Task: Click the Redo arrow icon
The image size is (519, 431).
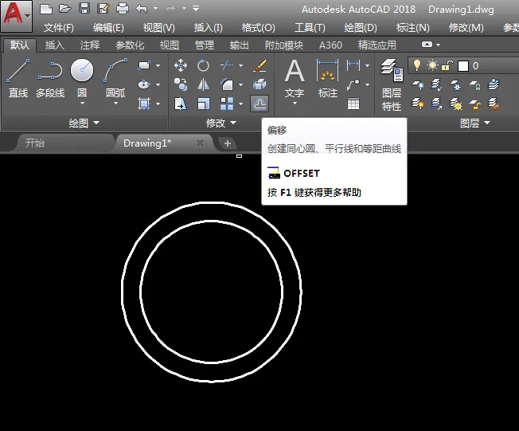Action: point(170,9)
